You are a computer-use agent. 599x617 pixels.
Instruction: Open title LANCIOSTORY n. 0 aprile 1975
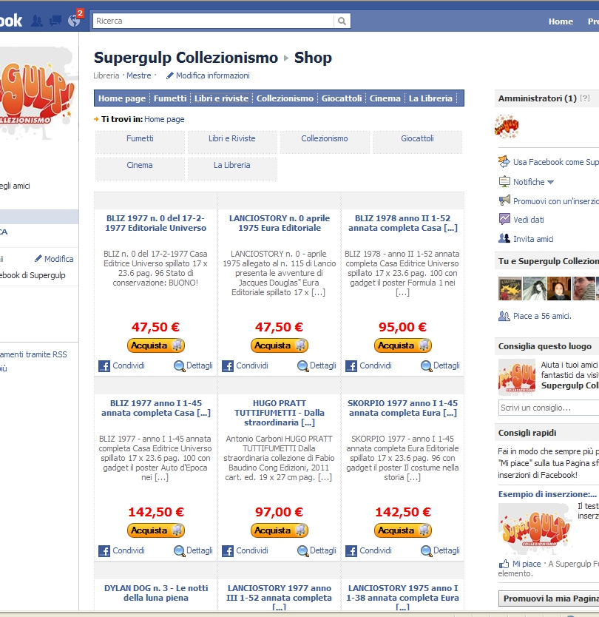click(x=280, y=223)
